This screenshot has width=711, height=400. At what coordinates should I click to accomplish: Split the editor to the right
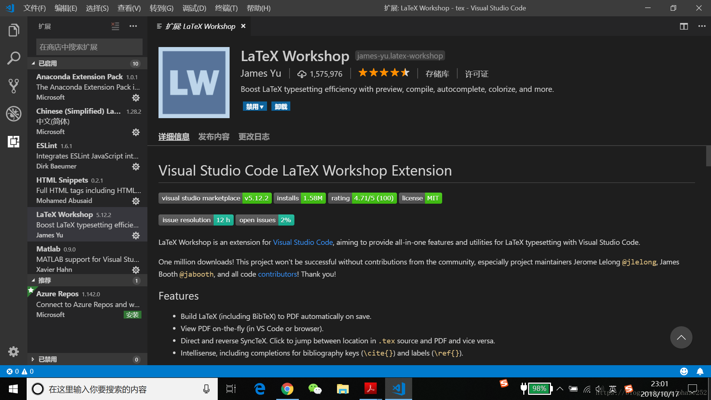[x=684, y=26]
